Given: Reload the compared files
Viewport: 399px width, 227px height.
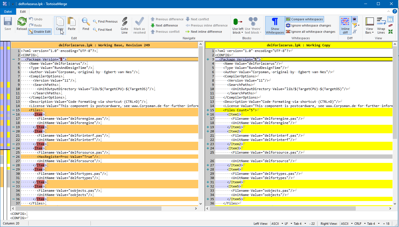Looking at the screenshot, I should click(x=22, y=24).
